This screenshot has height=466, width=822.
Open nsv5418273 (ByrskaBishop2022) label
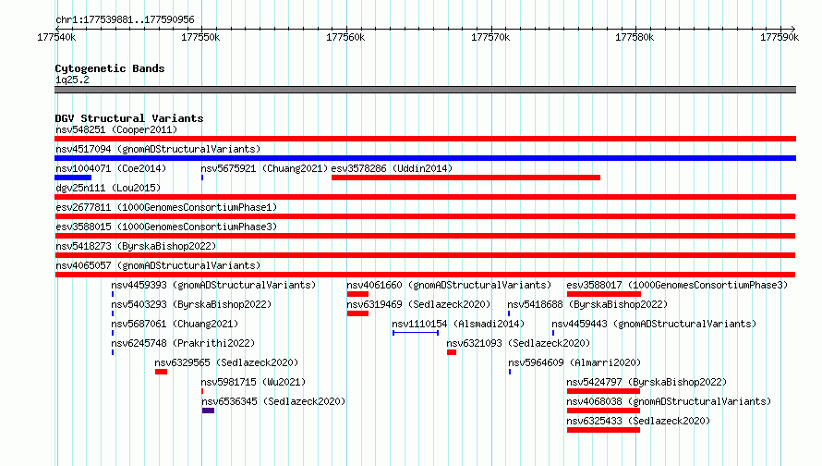[136, 246]
